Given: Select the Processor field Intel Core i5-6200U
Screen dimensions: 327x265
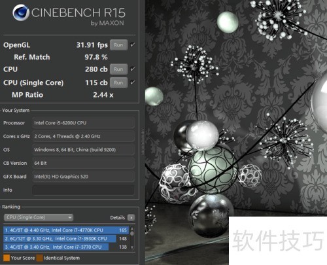Looking at the screenshot, I should (83, 123).
